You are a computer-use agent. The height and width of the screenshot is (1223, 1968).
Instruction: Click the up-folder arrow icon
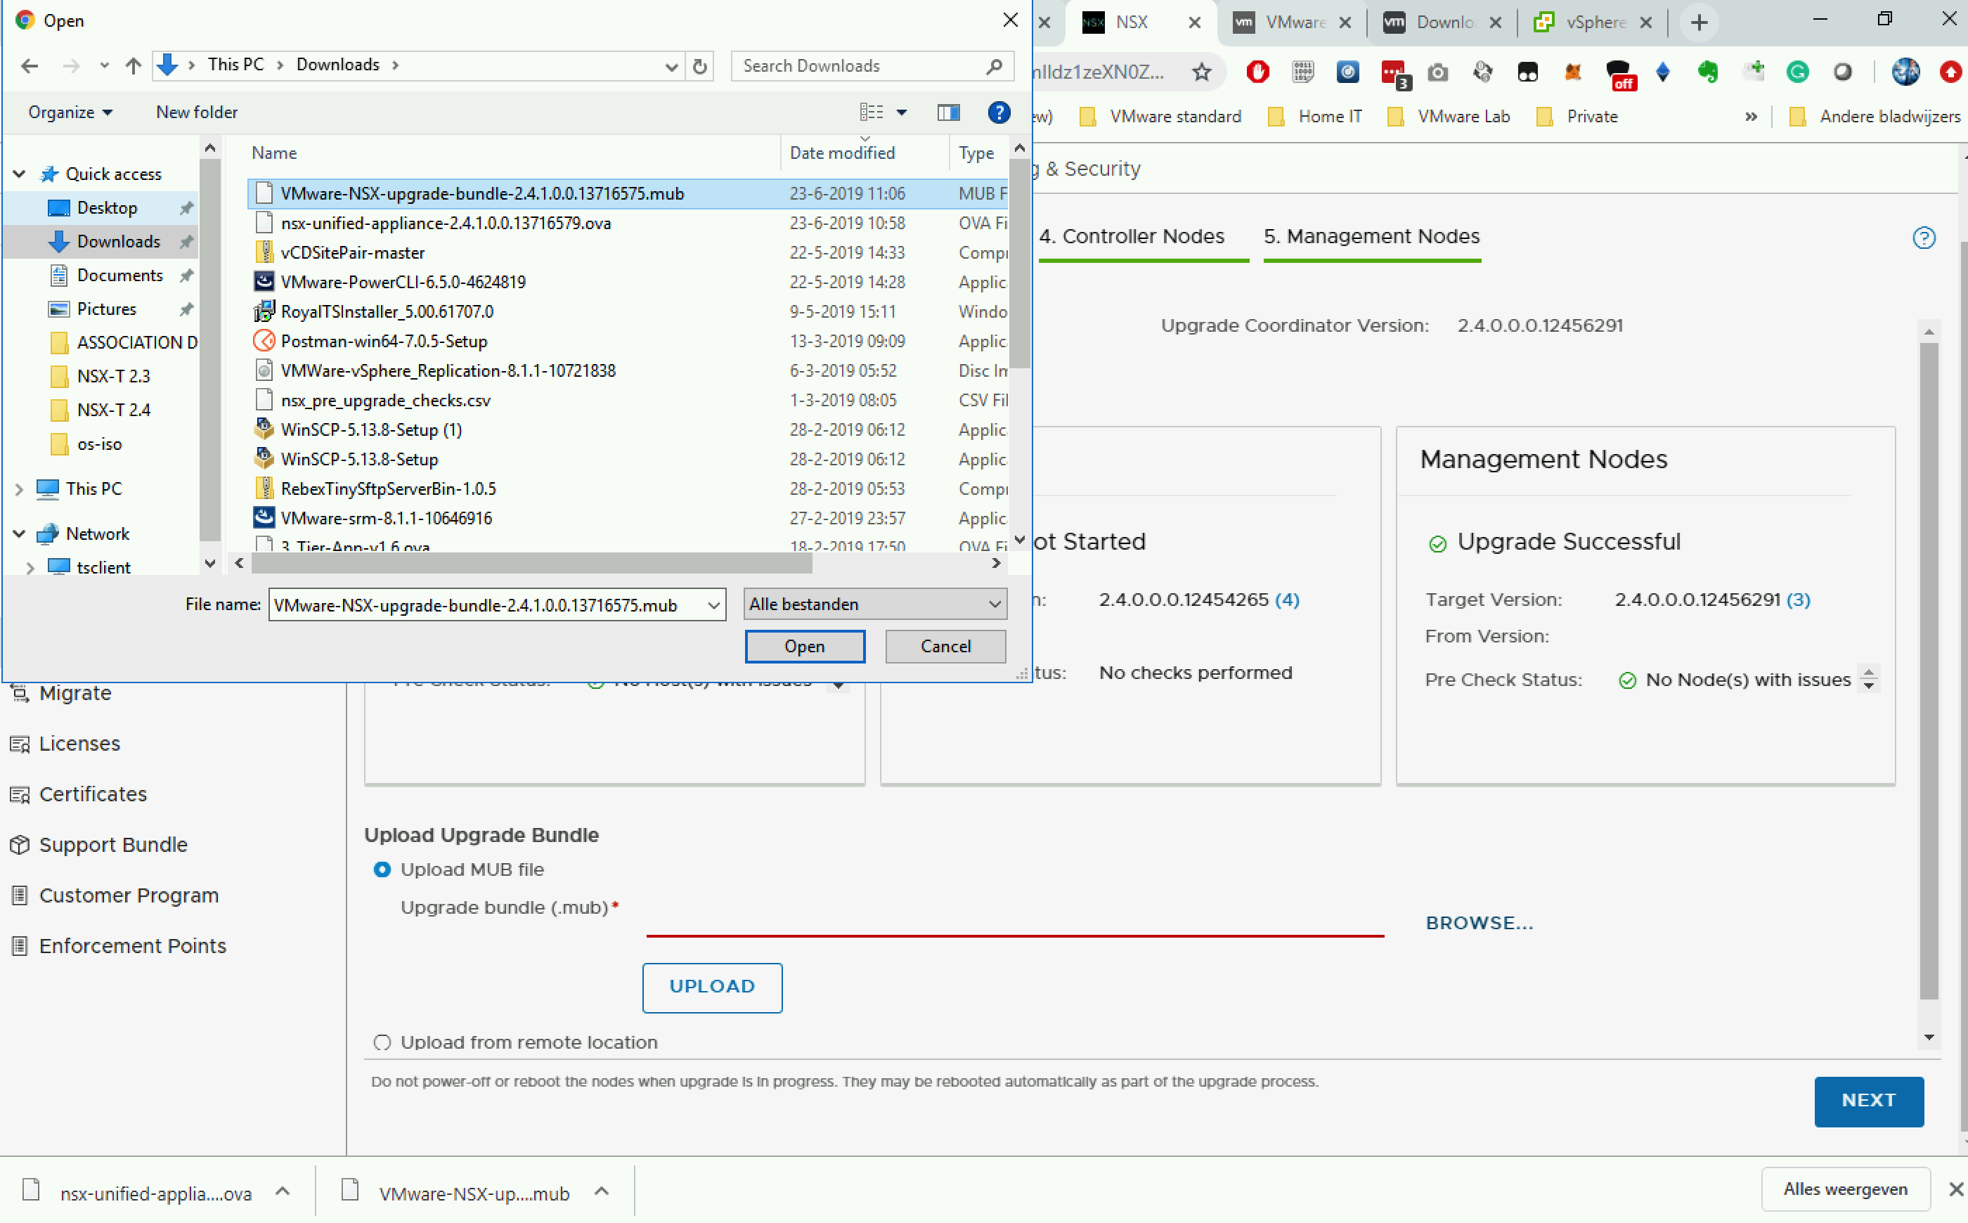click(134, 65)
